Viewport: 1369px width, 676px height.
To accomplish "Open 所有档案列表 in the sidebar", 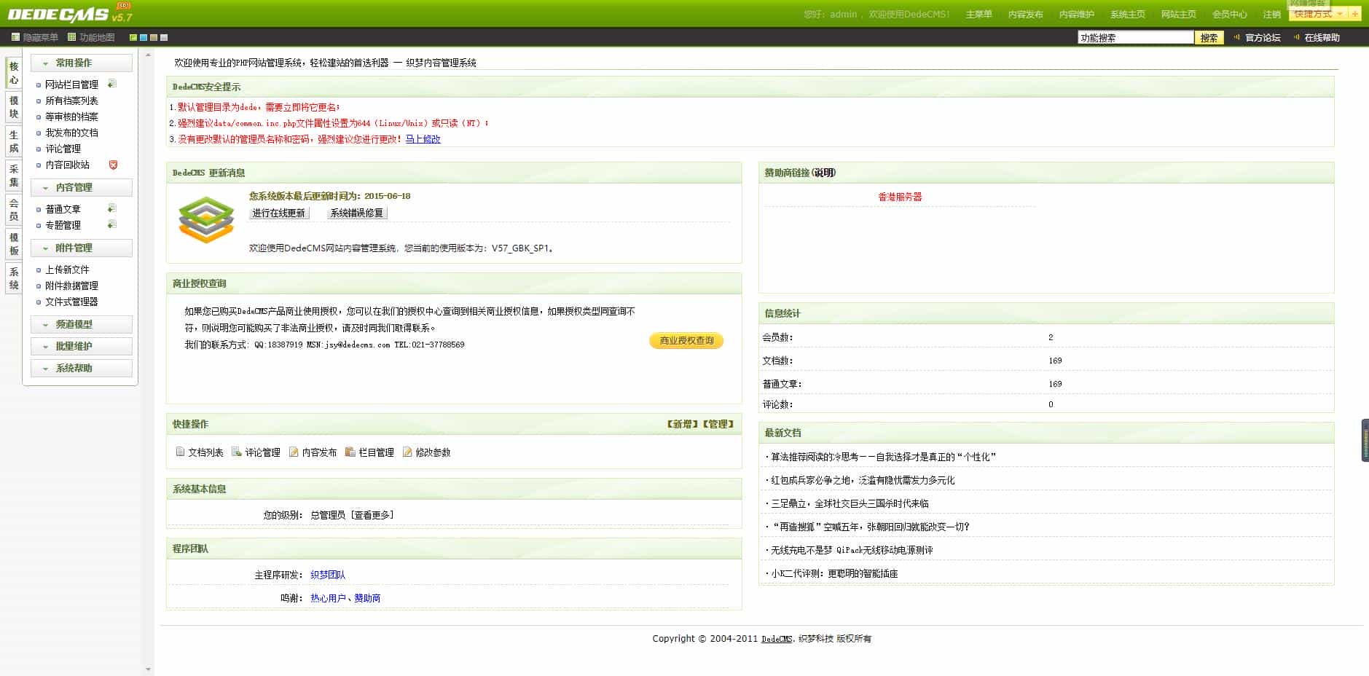I will tap(71, 101).
